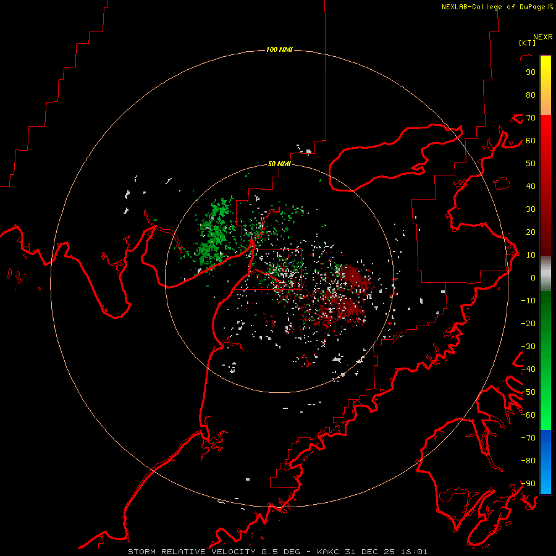Screen dimensions: 556x556
Task: Select the 70 kt value on the scale
Action: 531,118
